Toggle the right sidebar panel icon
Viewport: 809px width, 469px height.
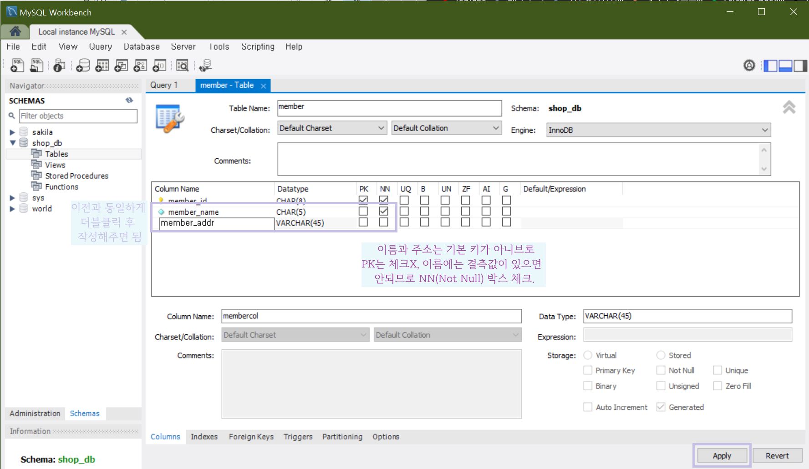point(800,66)
